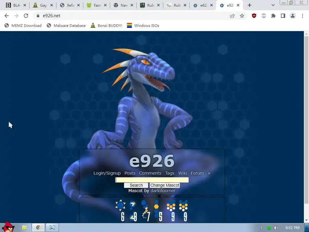
Task: Bookmark this tab with star icon
Action: 242,16
